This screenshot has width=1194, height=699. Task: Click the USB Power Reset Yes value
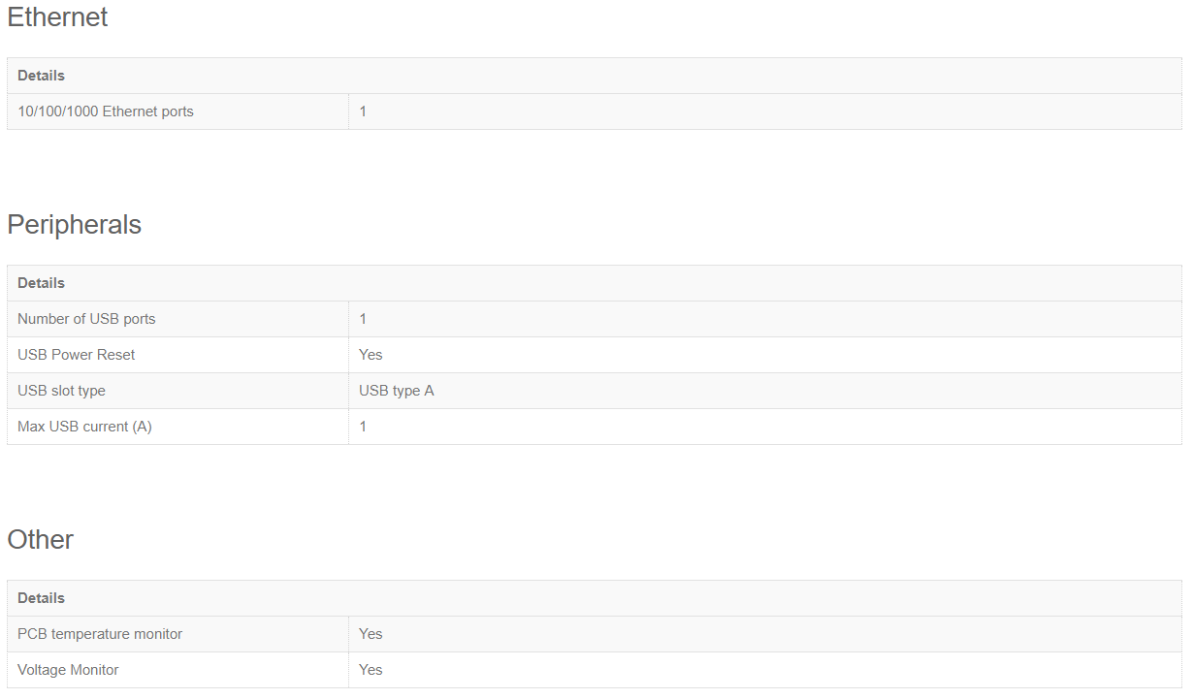point(371,355)
